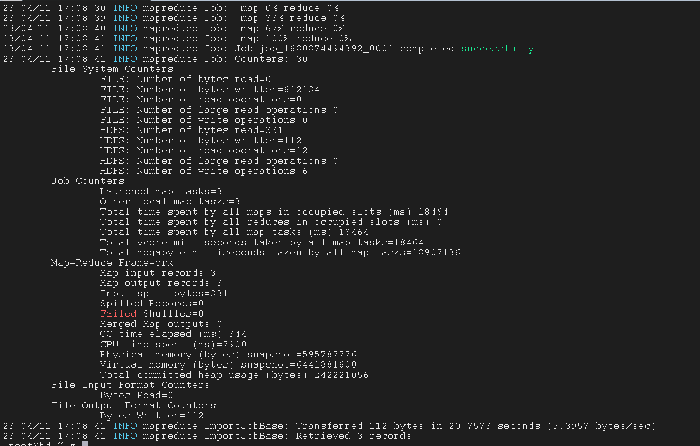The height and width of the screenshot is (446, 700).
Task: Click the 'Spilled Records=0' line
Action: point(152,304)
